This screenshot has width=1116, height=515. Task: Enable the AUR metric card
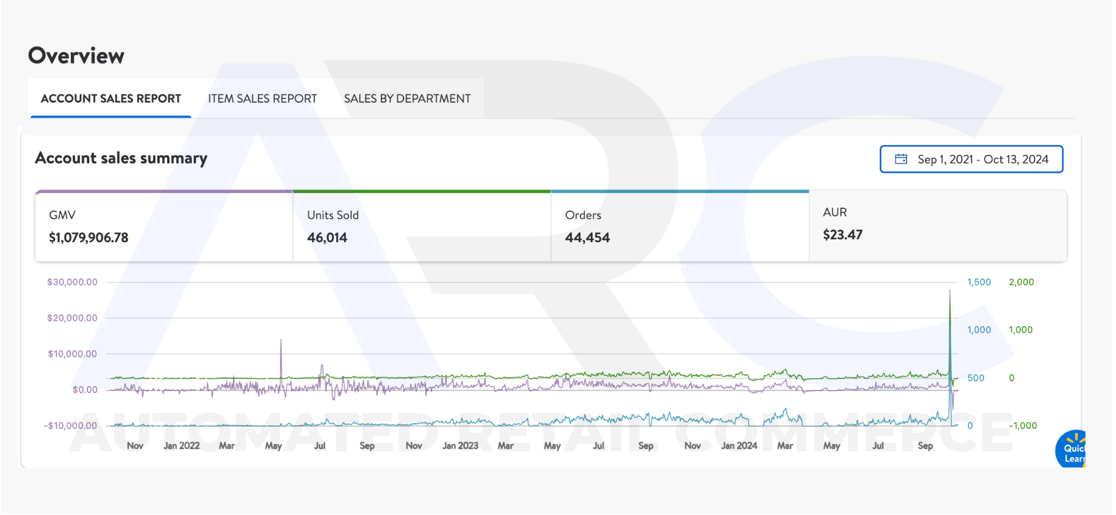937,225
